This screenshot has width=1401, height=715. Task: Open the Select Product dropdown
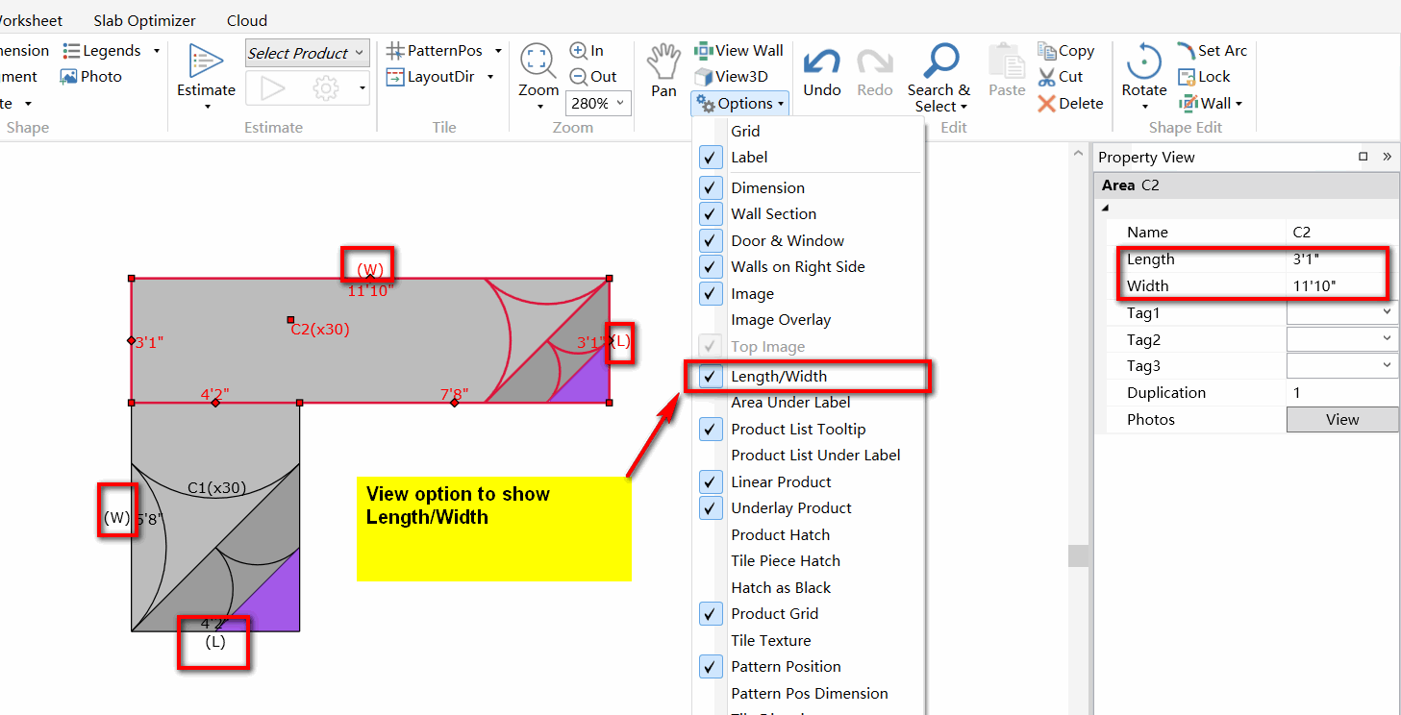point(308,54)
